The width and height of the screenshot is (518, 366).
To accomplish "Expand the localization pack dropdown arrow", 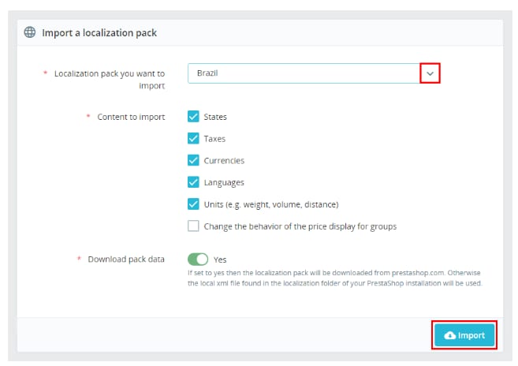I will tap(430, 73).
